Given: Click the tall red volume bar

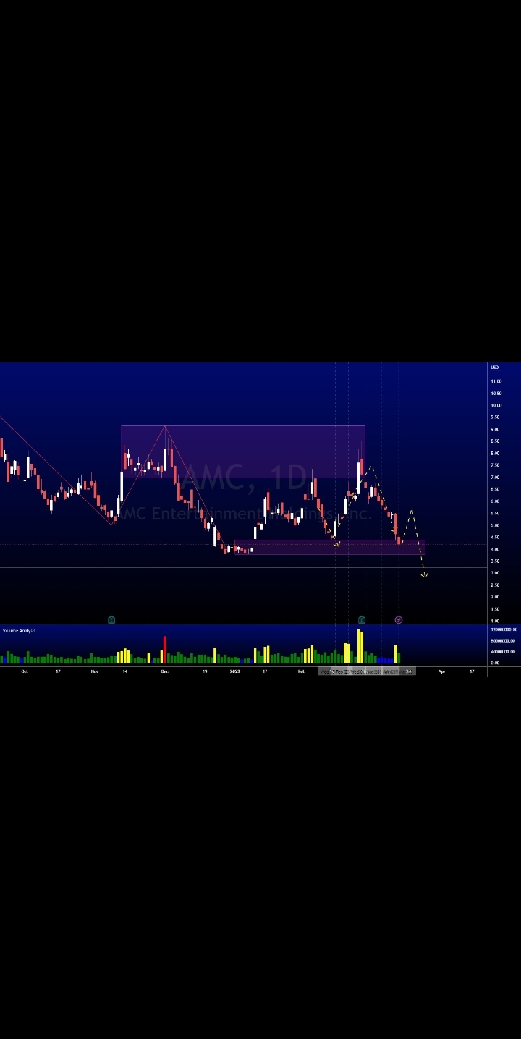Looking at the screenshot, I should pos(165,650).
